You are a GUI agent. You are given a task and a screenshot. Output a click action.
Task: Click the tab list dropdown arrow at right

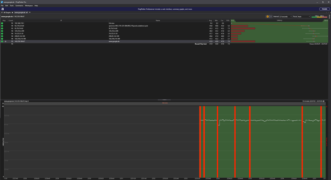pos(330,13)
